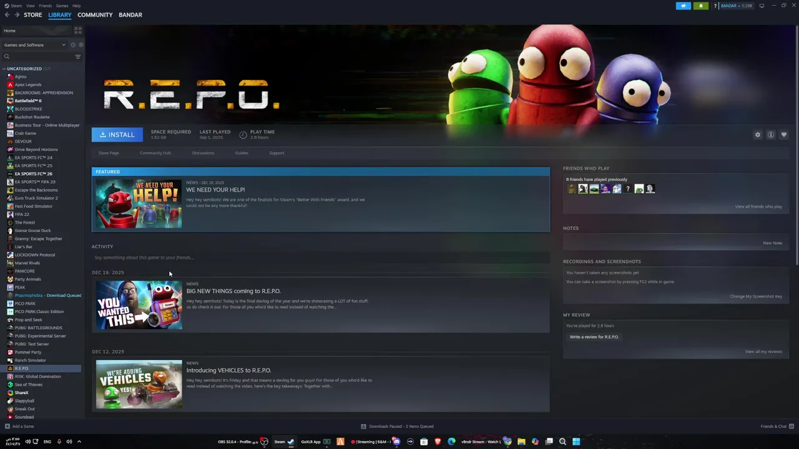The height and width of the screenshot is (449, 799).
Task: Open the Help menu
Action: coord(76,6)
